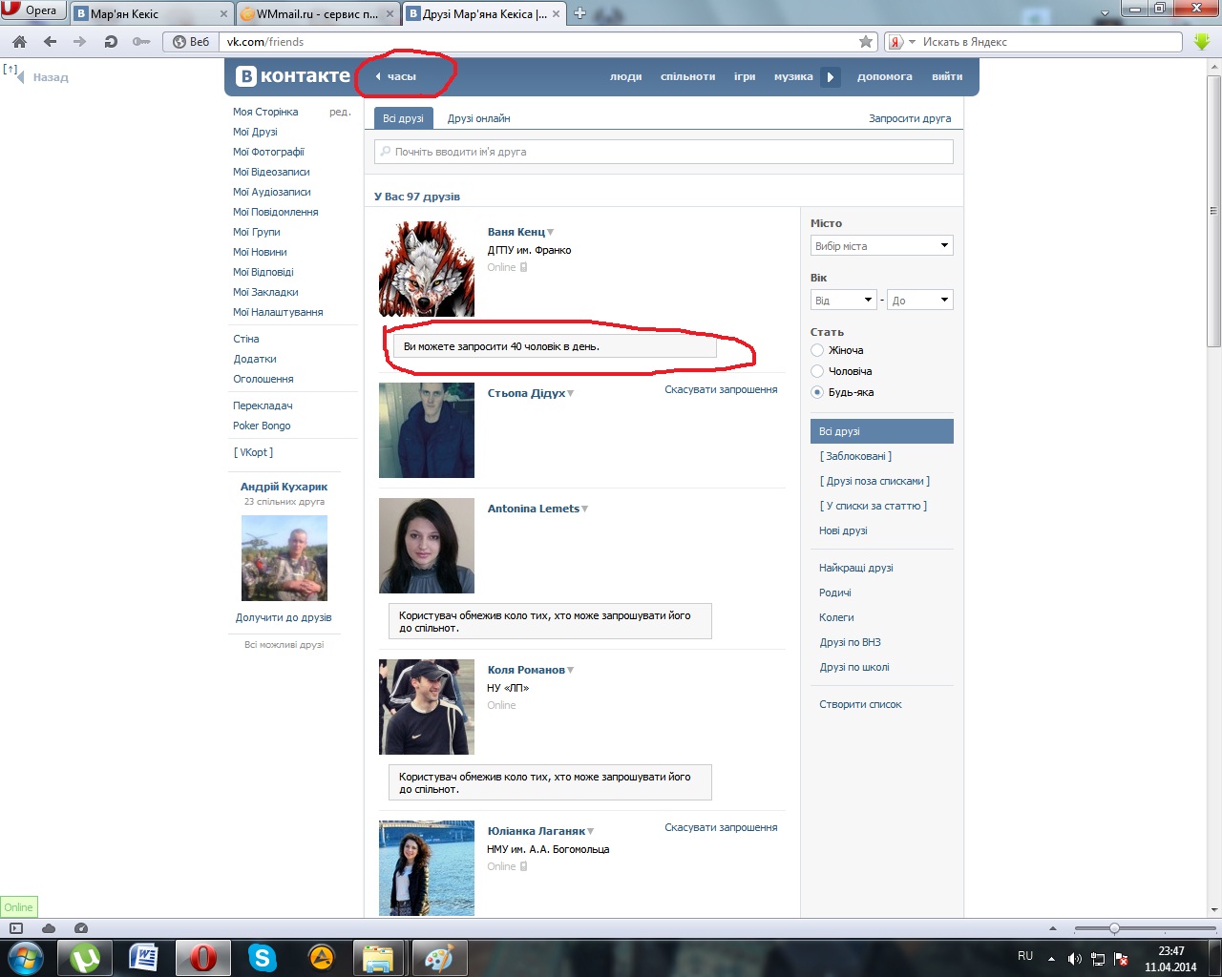Screen dimensions: 1222x977
Task: Open Microsoft Word from the taskbar
Action: point(143,958)
